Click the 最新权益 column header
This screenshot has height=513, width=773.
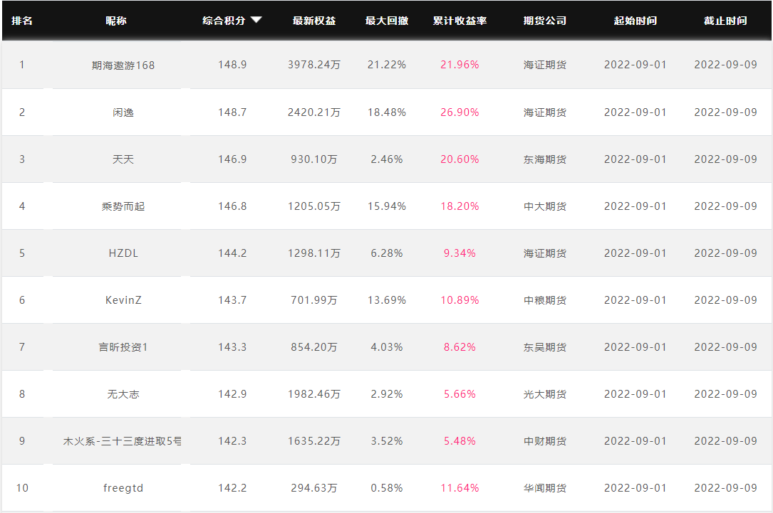point(314,21)
